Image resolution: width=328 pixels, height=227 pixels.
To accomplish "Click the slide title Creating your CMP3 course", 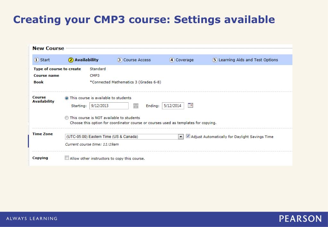I will [x=144, y=20].
